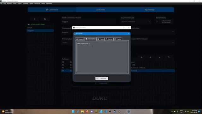The width and height of the screenshot is (202, 114).
Task: Open the Parameters editor button
Action: 164,22
